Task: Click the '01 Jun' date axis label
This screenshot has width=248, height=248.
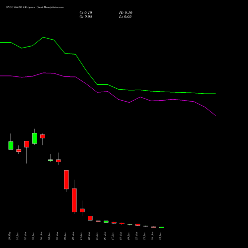Action: 17,236
